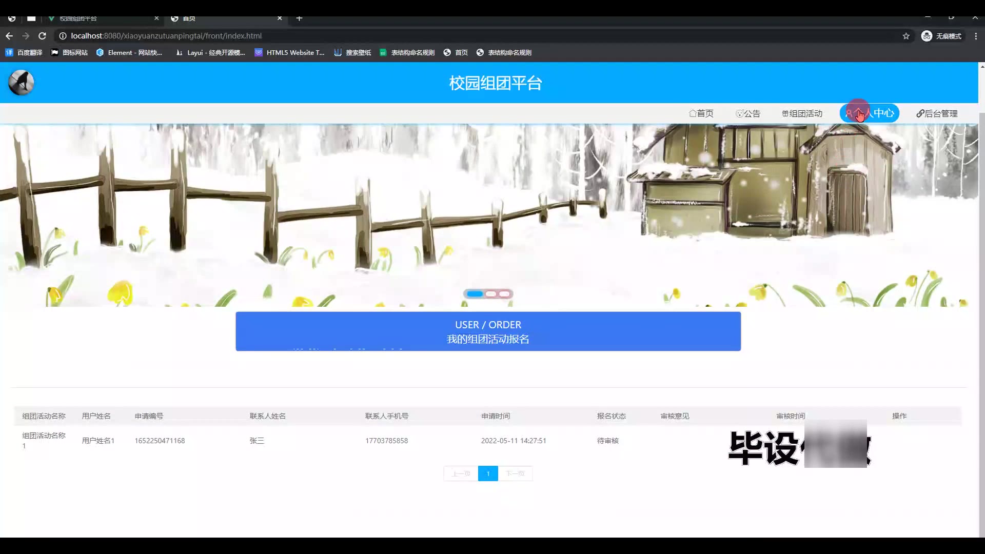Image resolution: width=985 pixels, height=554 pixels.
Task: Select the second carousel indicator dot
Action: [491, 294]
